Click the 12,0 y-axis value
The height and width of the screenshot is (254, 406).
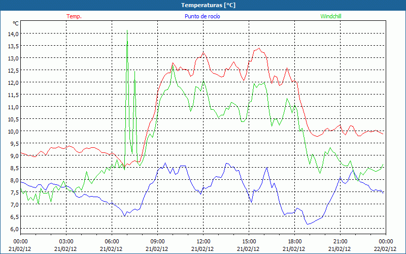[x=13, y=82]
